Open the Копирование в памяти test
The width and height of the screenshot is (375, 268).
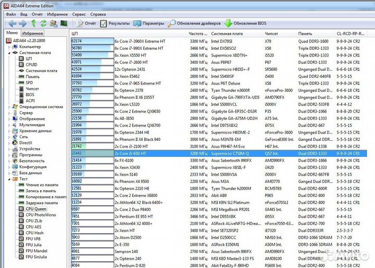pyautogui.click(x=43, y=197)
